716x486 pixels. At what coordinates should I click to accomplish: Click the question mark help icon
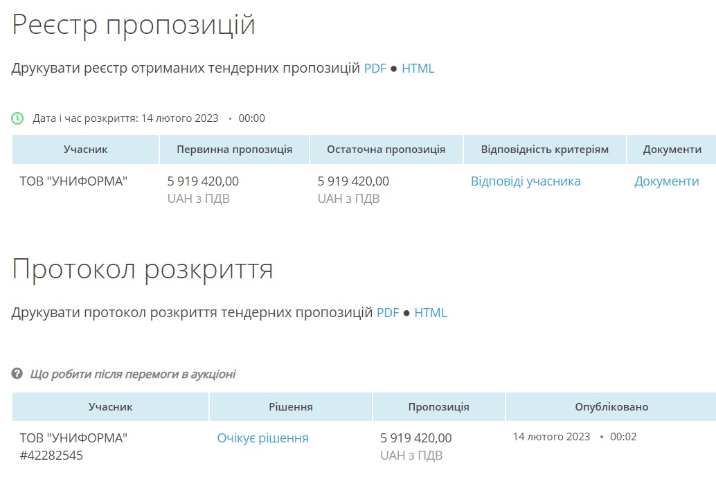pos(17,374)
